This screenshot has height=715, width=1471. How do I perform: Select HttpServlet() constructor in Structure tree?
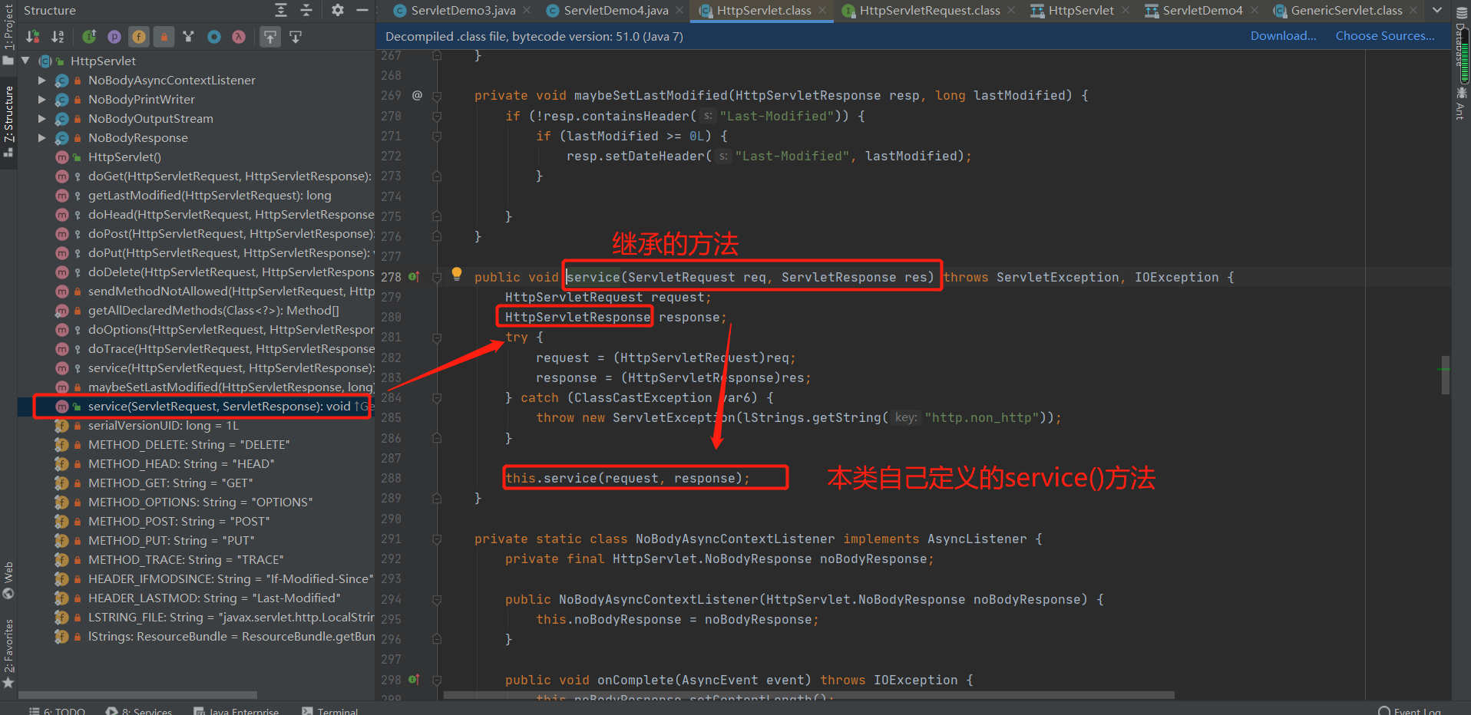[124, 157]
